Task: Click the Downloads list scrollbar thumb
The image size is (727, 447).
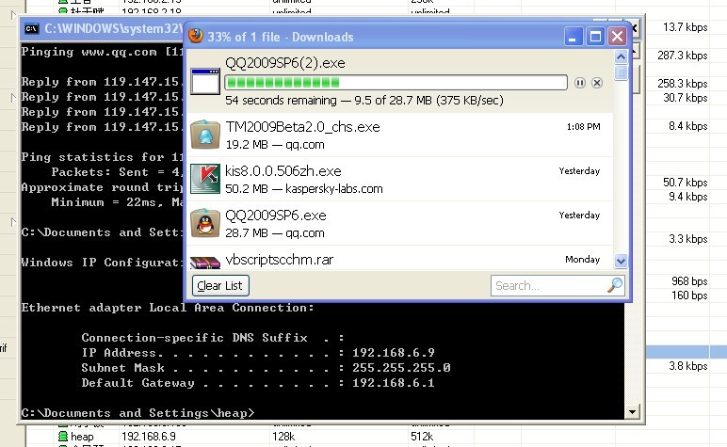Action: [x=621, y=72]
